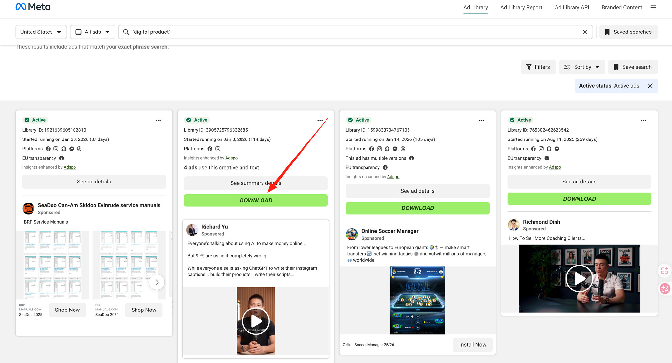Click EU transparency info icon on SeaDoo card

[62, 158]
